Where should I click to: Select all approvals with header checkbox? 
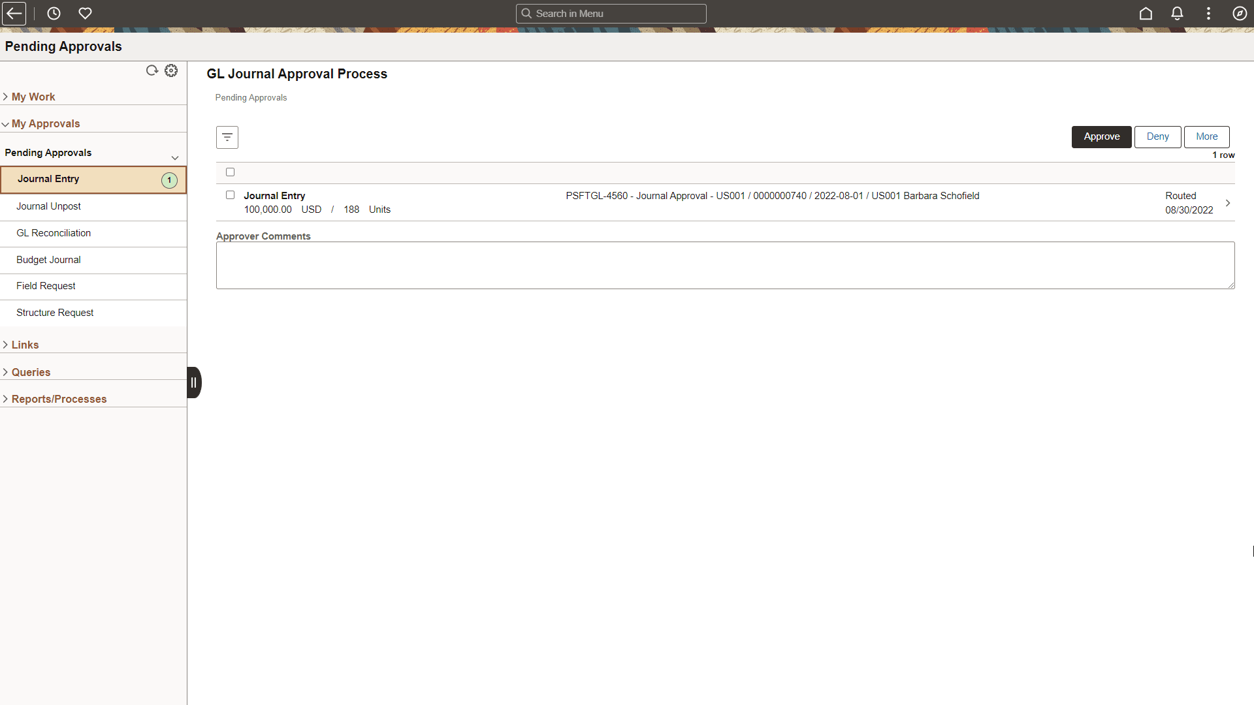point(230,172)
